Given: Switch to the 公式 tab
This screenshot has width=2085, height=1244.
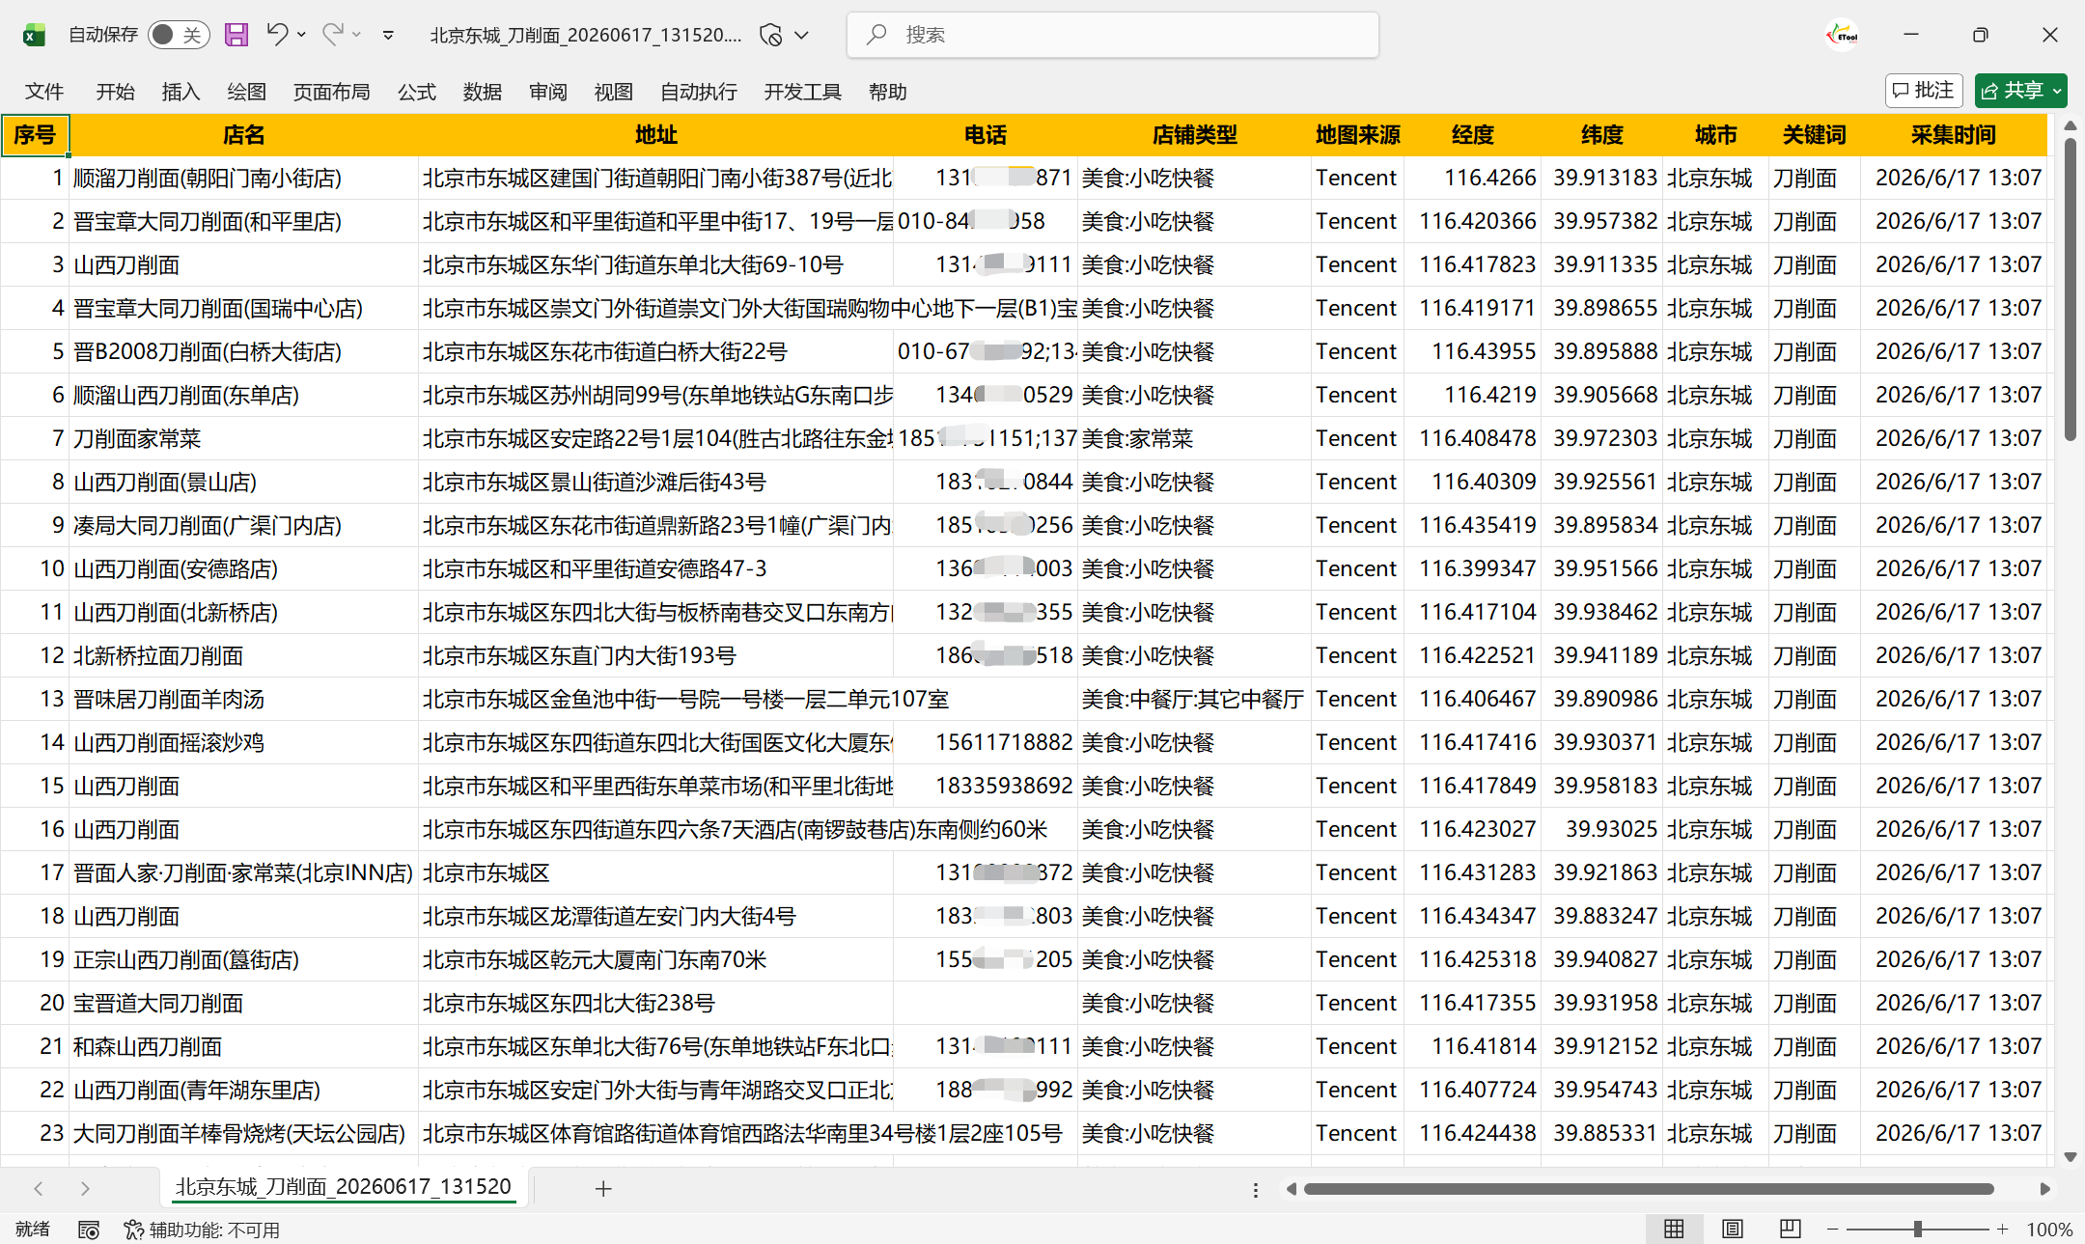Looking at the screenshot, I should click(x=417, y=92).
